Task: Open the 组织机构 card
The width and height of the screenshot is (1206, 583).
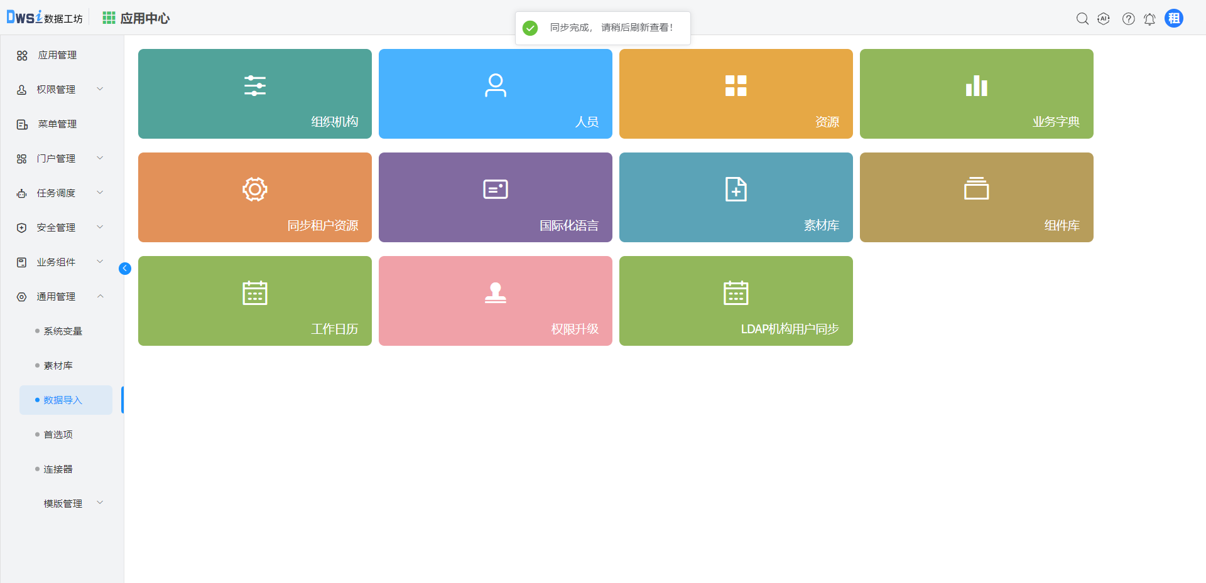Action: (254, 94)
